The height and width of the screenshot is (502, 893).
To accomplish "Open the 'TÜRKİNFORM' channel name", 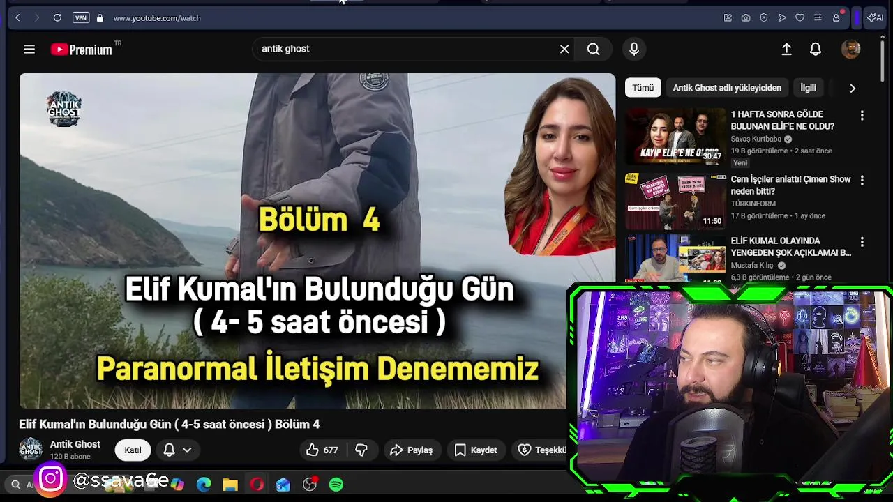I will pos(753,204).
